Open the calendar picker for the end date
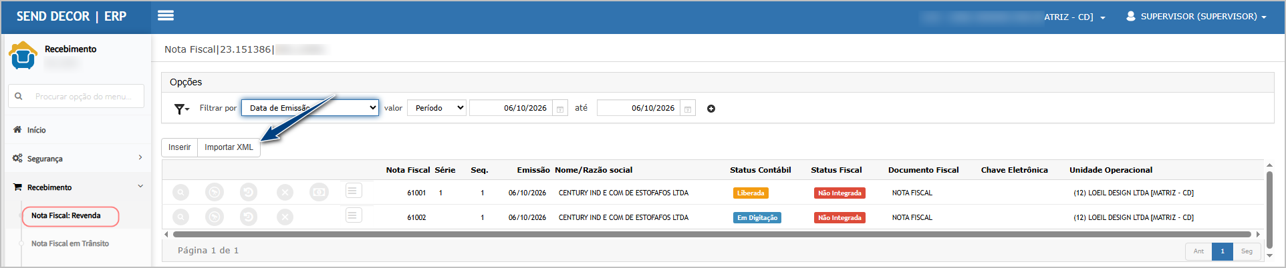Screen dimensions: 1286x268 click(x=688, y=109)
